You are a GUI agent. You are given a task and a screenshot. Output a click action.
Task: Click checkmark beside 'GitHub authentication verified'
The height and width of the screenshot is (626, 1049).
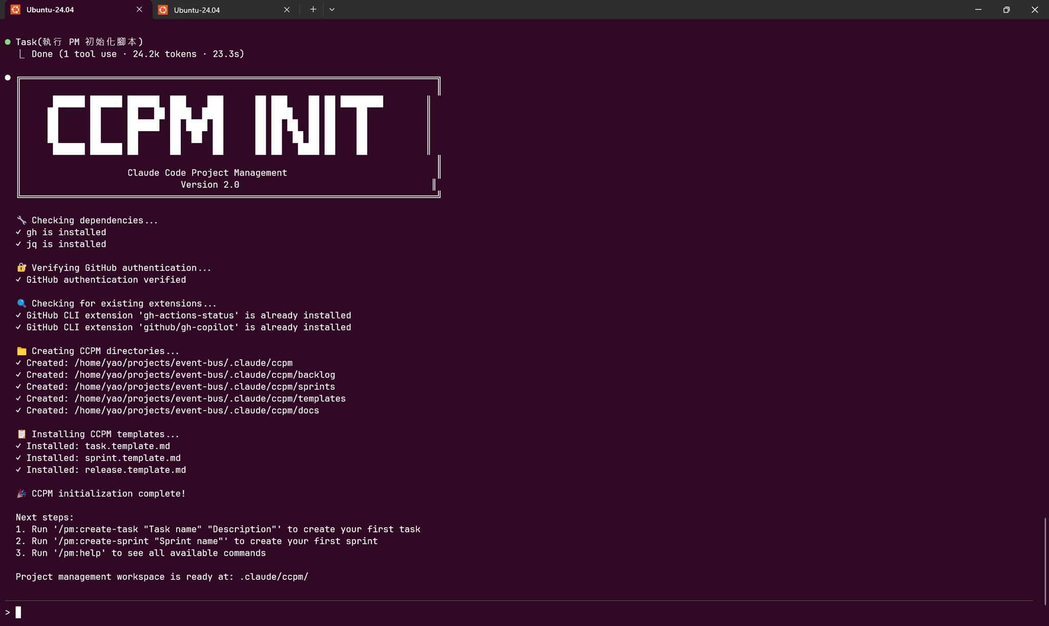click(18, 280)
